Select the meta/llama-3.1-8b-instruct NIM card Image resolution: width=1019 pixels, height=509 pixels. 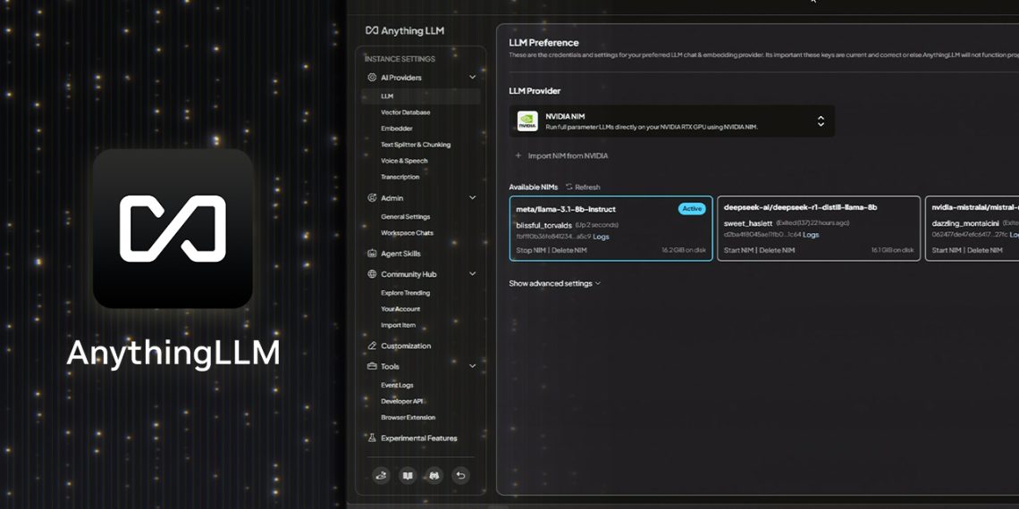tap(611, 229)
